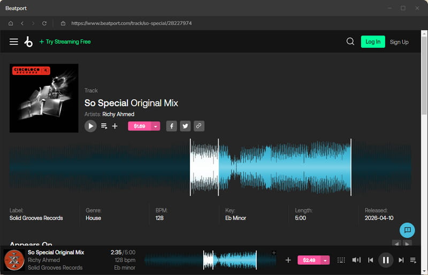This screenshot has width=428, height=275.
Task: Click the Beatport logo icon
Action: pyautogui.click(x=28, y=42)
